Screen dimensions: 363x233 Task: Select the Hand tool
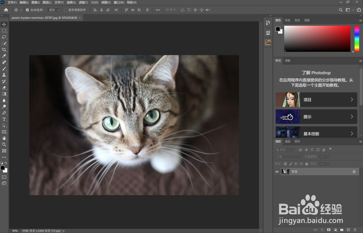[x=4, y=138]
